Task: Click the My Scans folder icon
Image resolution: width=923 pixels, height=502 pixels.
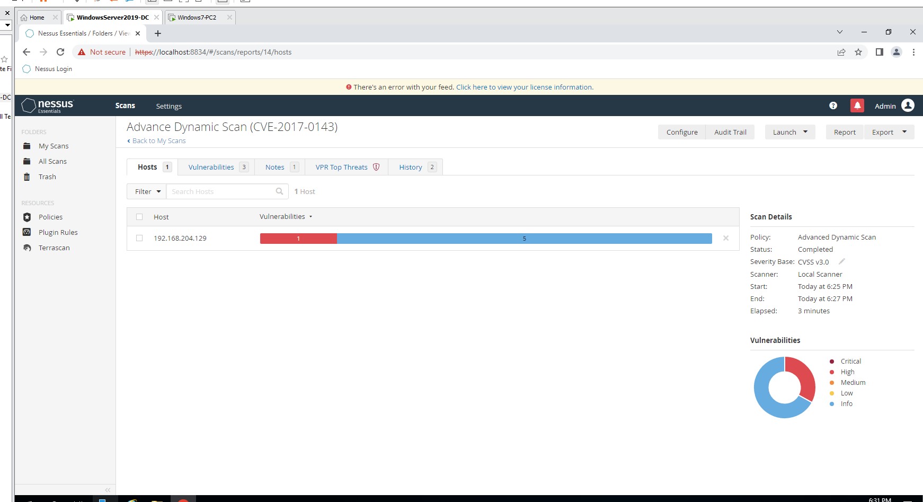Action: 27,146
